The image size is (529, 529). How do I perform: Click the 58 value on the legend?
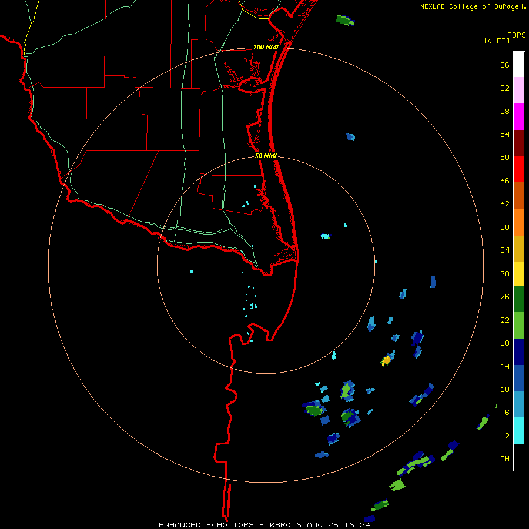(505, 111)
